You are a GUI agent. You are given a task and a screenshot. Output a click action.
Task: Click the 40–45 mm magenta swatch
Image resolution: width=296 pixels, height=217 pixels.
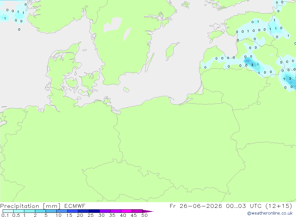tap(126, 211)
